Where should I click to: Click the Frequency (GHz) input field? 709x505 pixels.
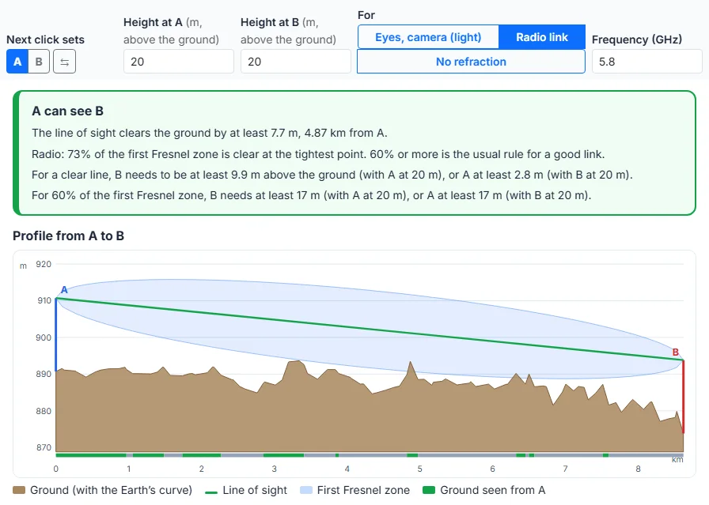coord(646,62)
